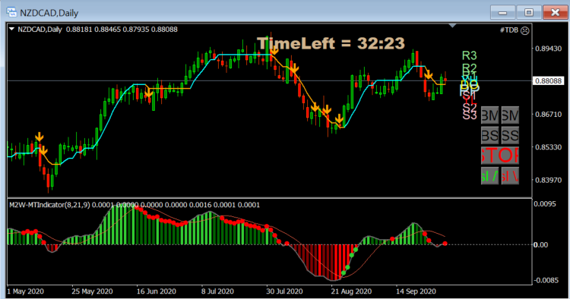Click the 1 May 2020 date label

[25, 291]
